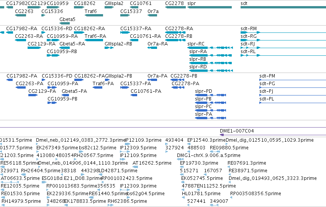The height and width of the screenshot is (207, 326).
Task: Select the sdt gene bar
Action: coord(283,7)
